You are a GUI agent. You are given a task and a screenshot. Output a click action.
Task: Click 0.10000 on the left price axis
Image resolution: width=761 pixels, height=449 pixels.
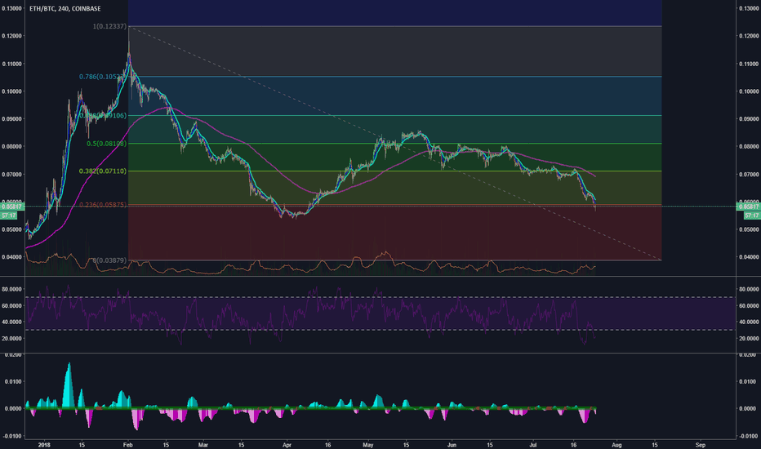coord(11,91)
